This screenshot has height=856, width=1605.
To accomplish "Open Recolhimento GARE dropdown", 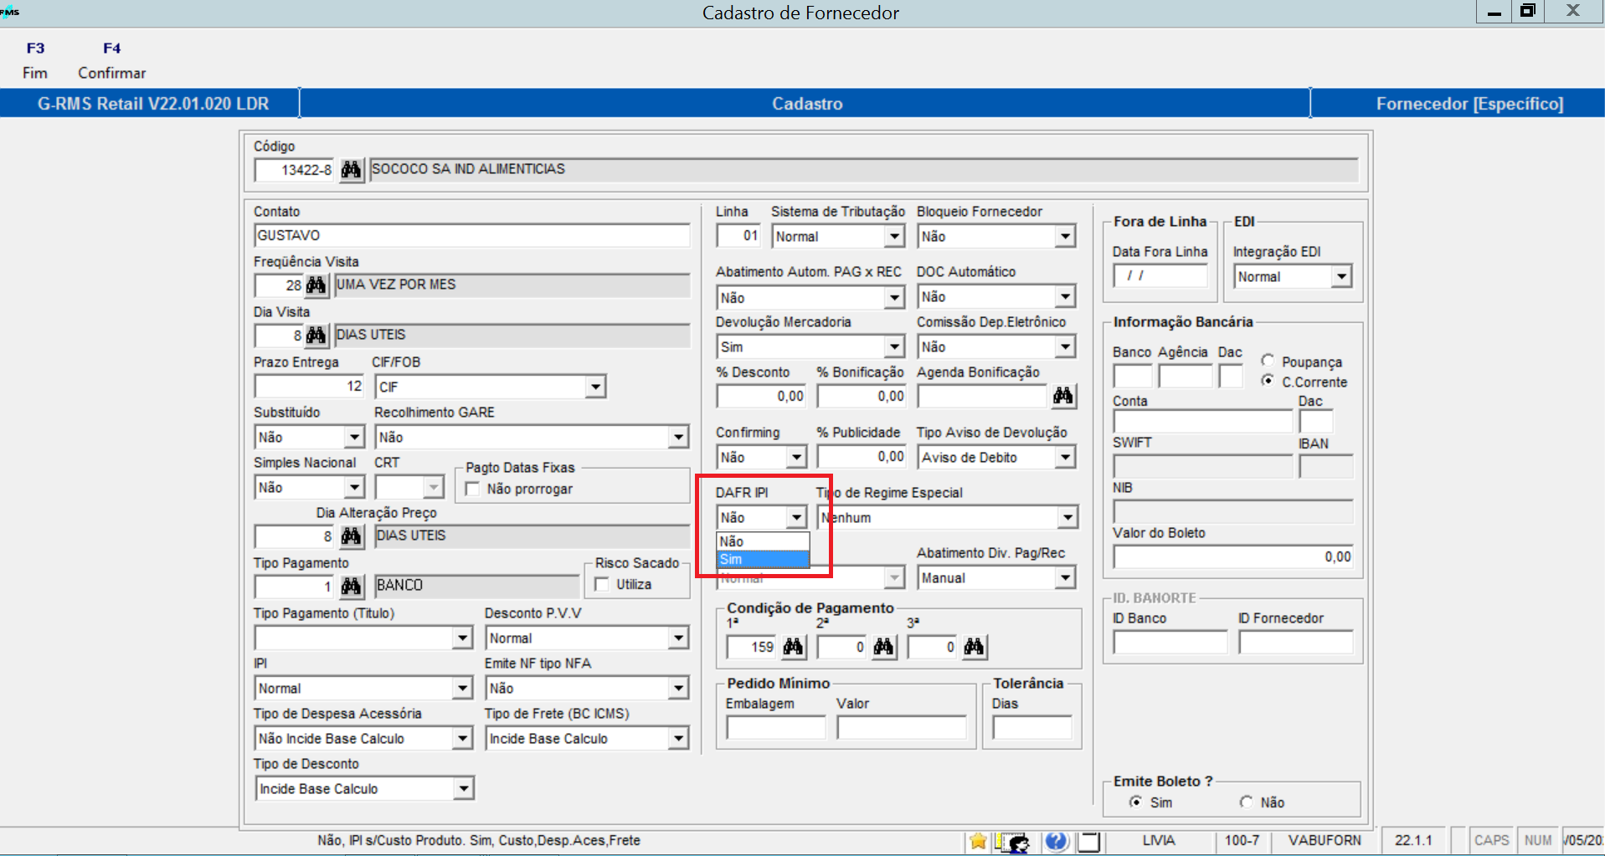I will pyautogui.click(x=678, y=437).
